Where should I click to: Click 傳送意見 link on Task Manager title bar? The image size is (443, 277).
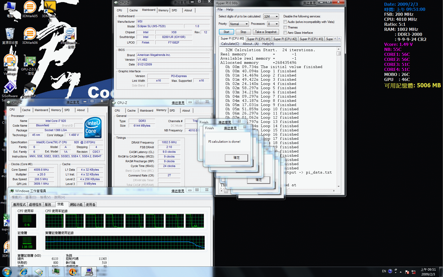(x=178, y=191)
